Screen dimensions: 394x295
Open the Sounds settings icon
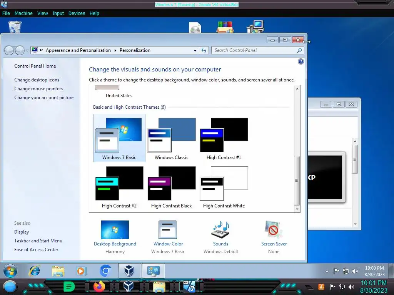(220, 230)
